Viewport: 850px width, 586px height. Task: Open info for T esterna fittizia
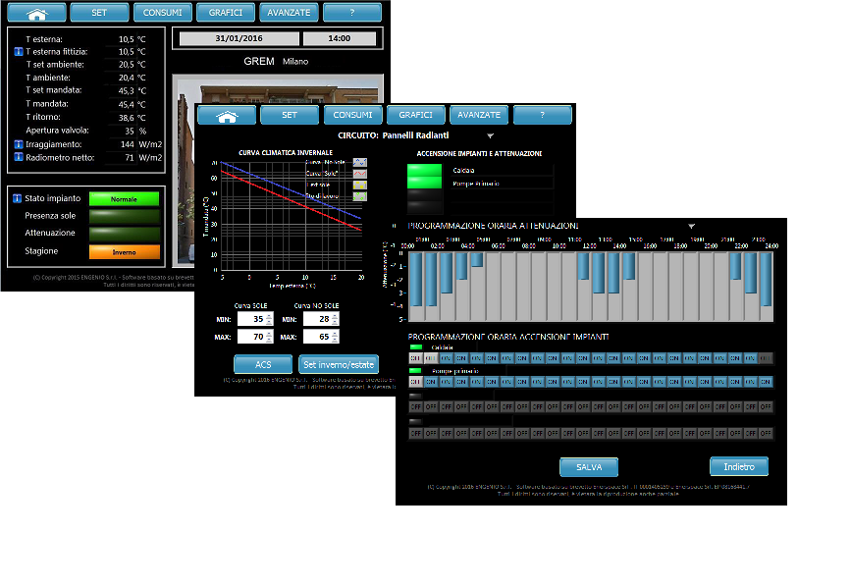click(19, 52)
